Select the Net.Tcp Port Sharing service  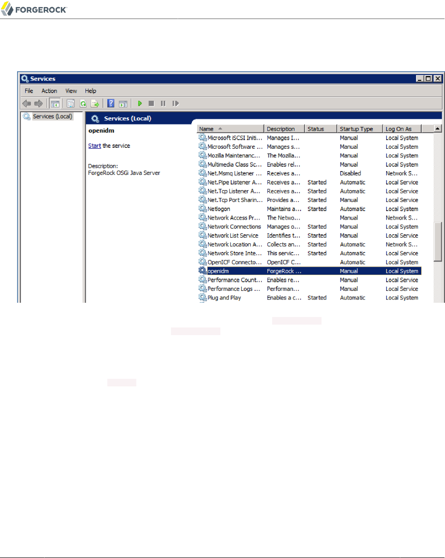coord(310,200)
